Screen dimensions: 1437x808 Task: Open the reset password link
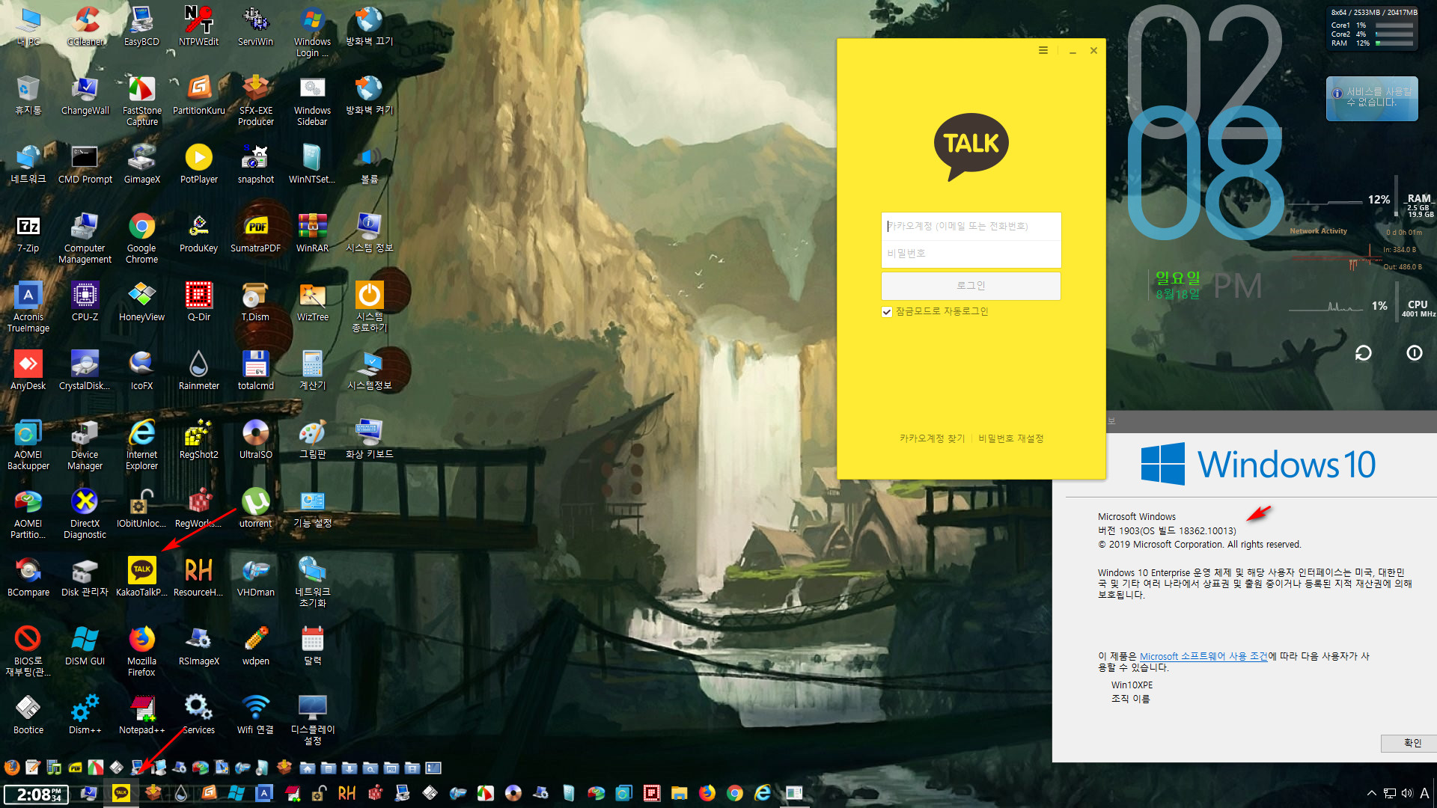point(1010,438)
